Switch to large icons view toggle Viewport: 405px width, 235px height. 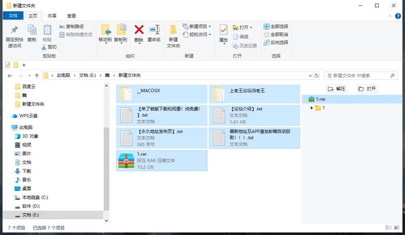point(397,228)
